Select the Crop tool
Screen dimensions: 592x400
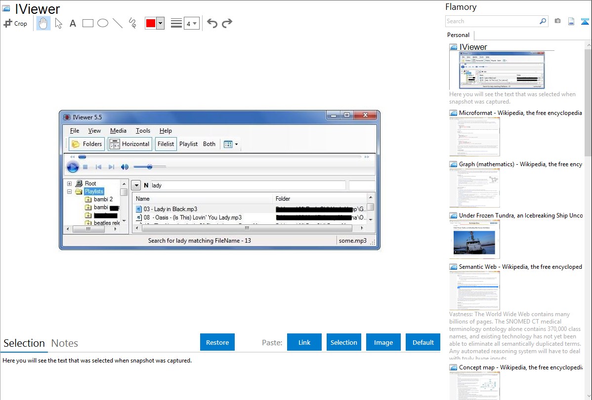click(x=15, y=23)
